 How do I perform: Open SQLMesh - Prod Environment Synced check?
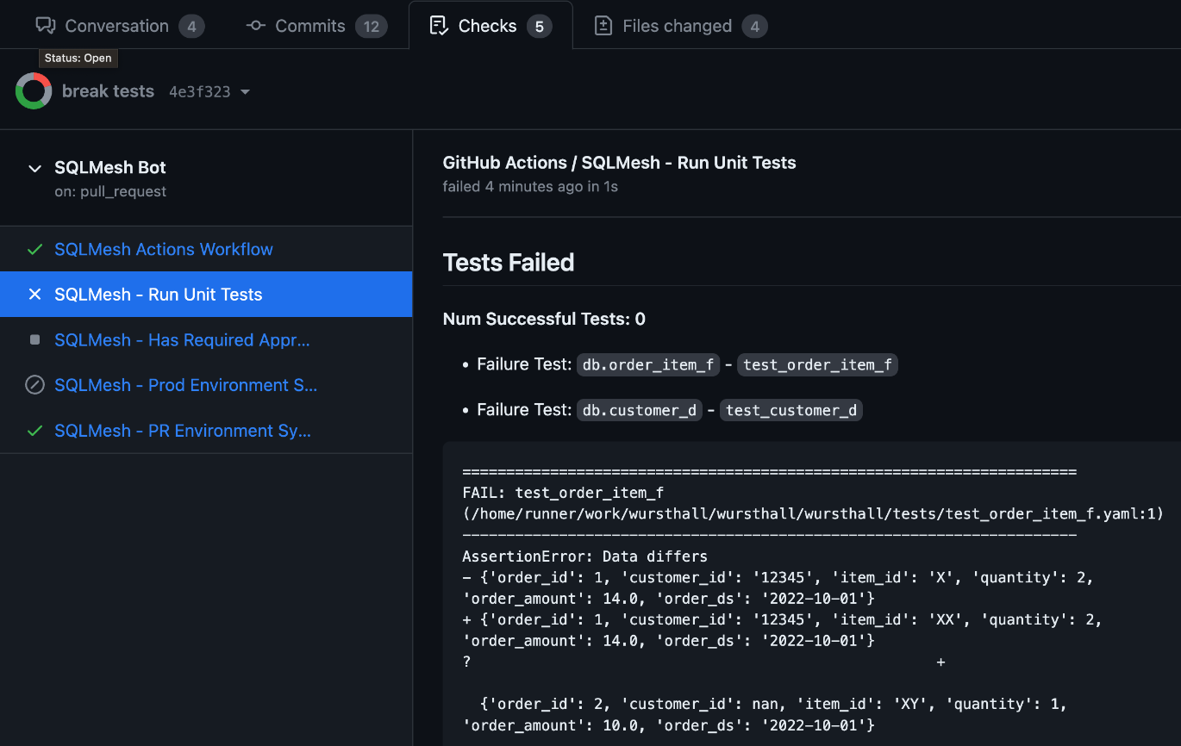pyautogui.click(x=185, y=385)
